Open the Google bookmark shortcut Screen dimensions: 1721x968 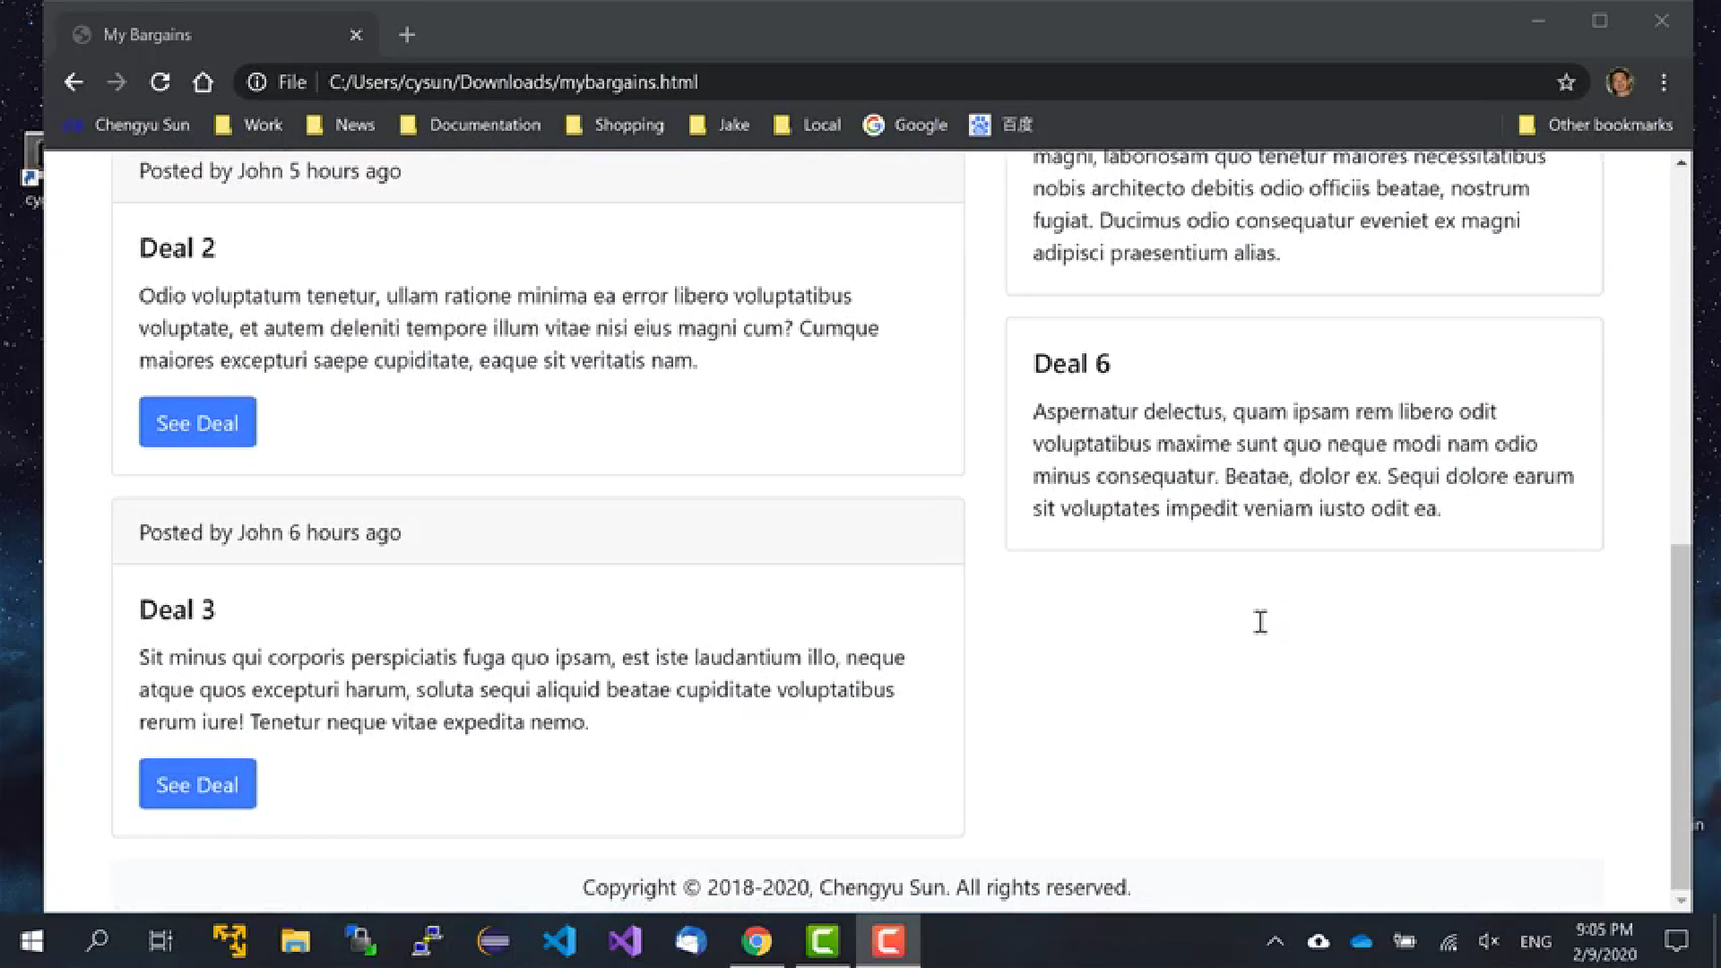pos(905,125)
